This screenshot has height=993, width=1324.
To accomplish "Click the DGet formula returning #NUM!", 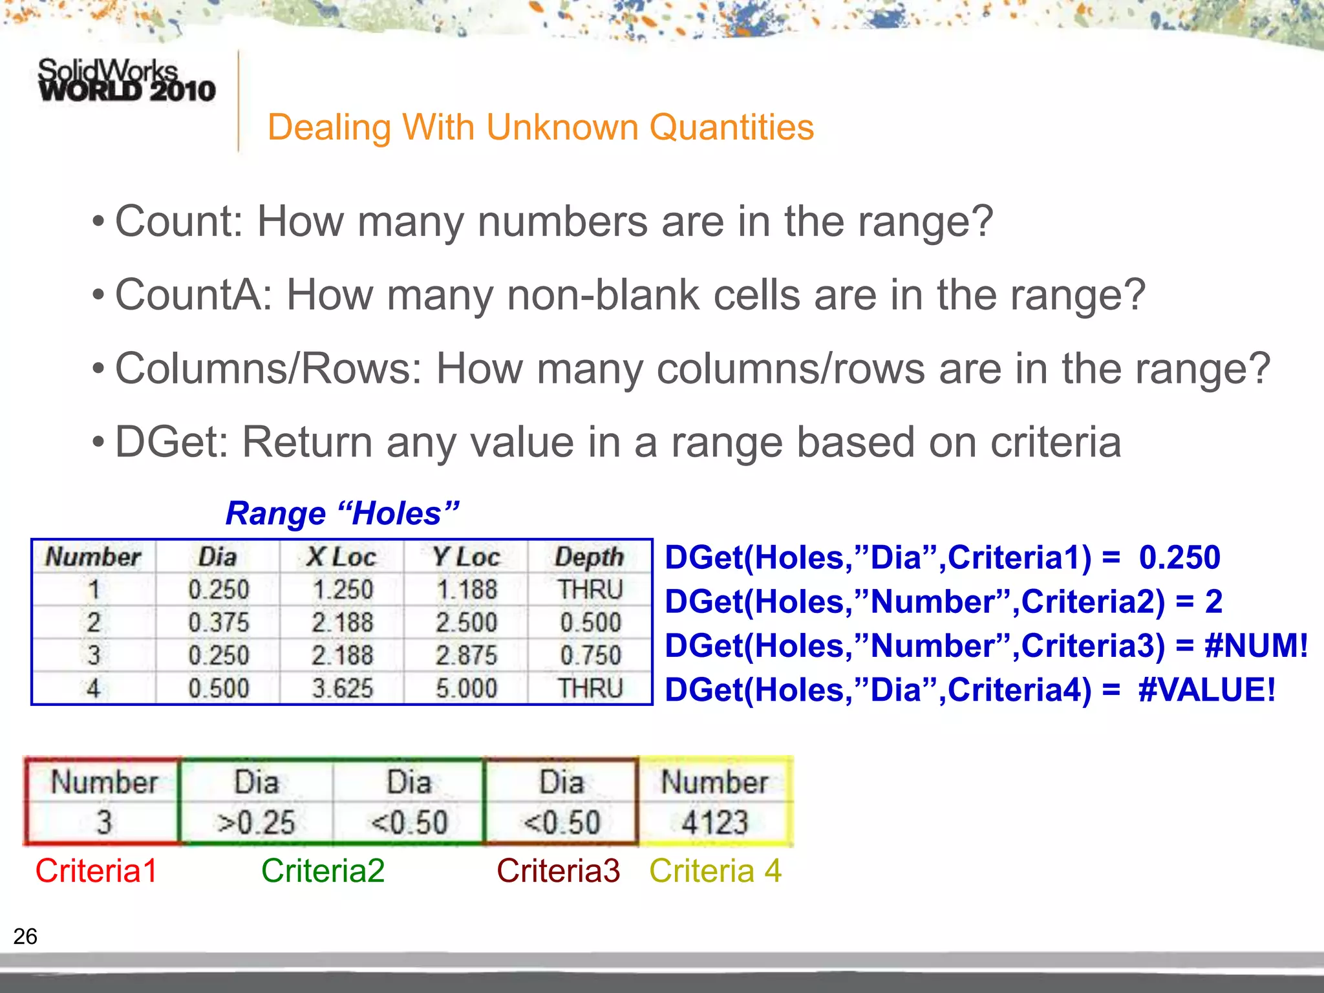I will pos(986,645).
